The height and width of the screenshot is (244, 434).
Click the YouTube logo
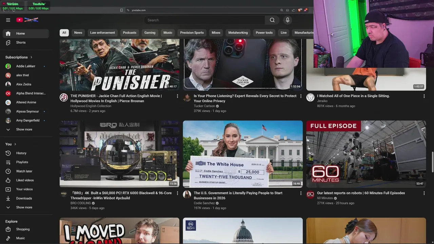(x=27, y=20)
